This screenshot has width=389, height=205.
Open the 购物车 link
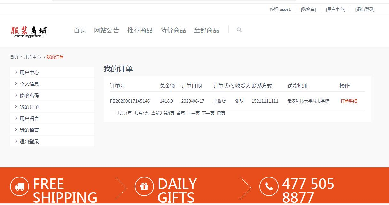(308, 9)
